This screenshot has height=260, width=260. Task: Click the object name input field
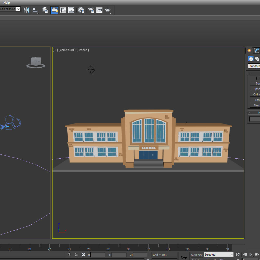tap(255, 119)
